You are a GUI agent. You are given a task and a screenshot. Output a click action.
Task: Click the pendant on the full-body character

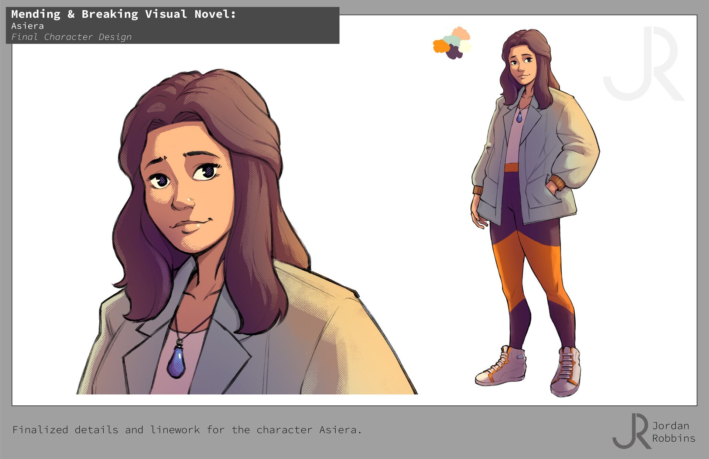point(520,118)
